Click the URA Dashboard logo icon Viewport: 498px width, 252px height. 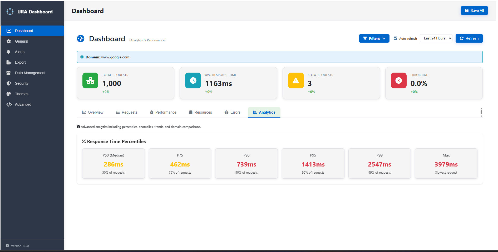pos(10,12)
